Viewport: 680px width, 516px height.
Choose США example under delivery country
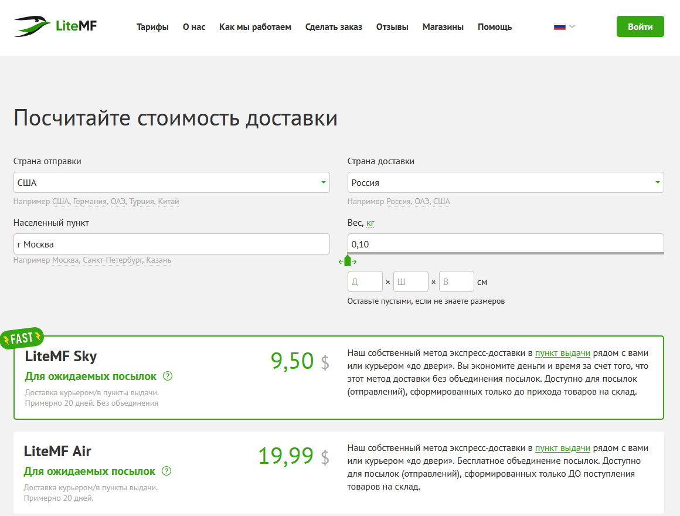(441, 202)
